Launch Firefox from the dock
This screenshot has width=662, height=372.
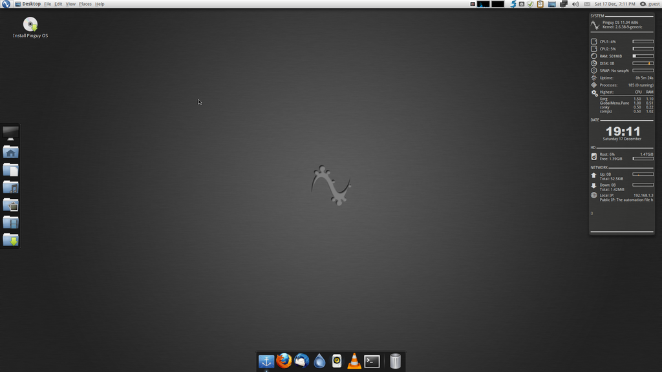284,361
